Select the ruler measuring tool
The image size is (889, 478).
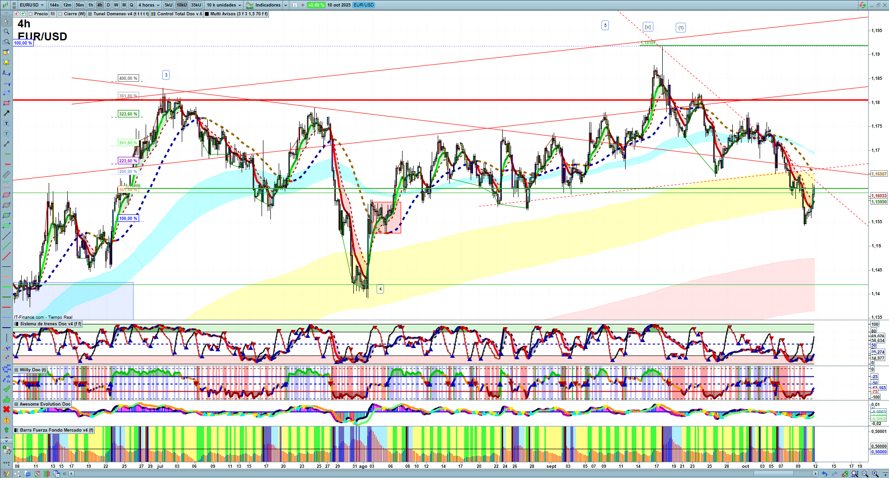click(6, 174)
